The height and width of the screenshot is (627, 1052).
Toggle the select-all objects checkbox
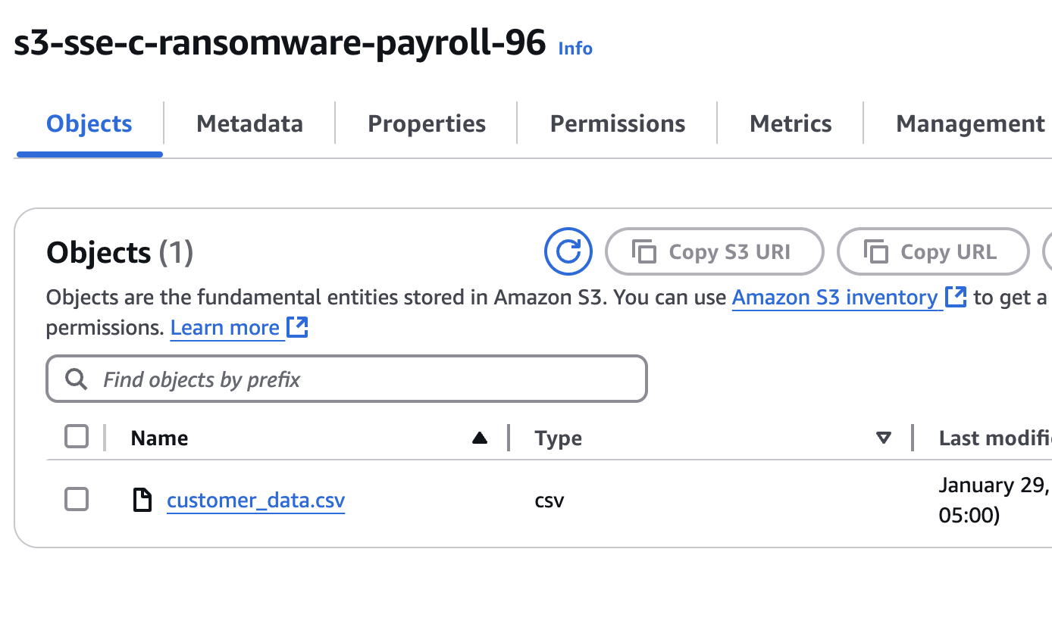pyautogui.click(x=77, y=437)
